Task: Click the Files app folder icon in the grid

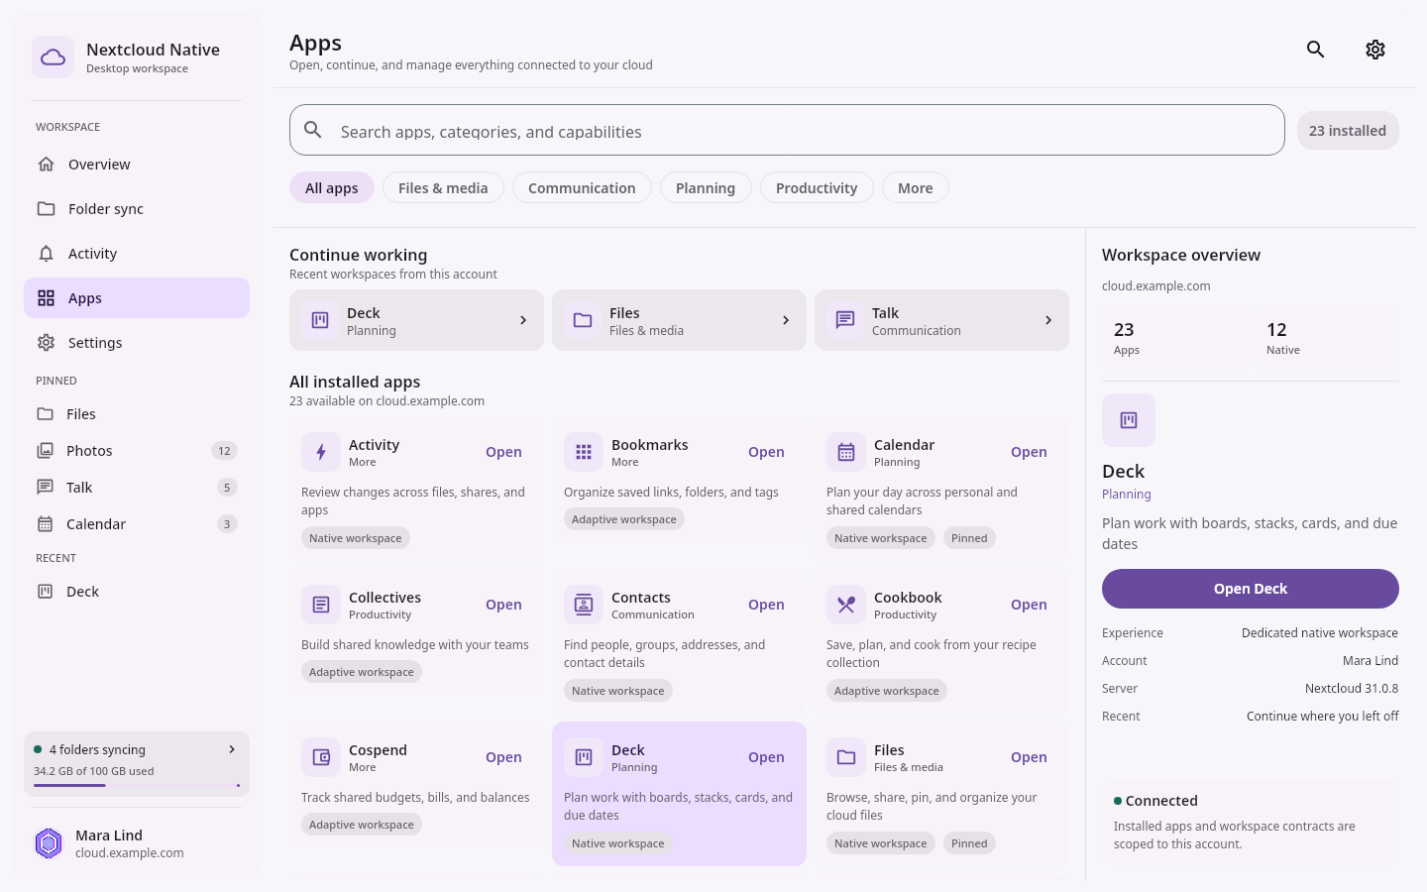Action: pos(846,757)
